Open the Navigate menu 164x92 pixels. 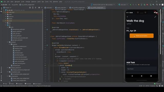pos(17,2)
